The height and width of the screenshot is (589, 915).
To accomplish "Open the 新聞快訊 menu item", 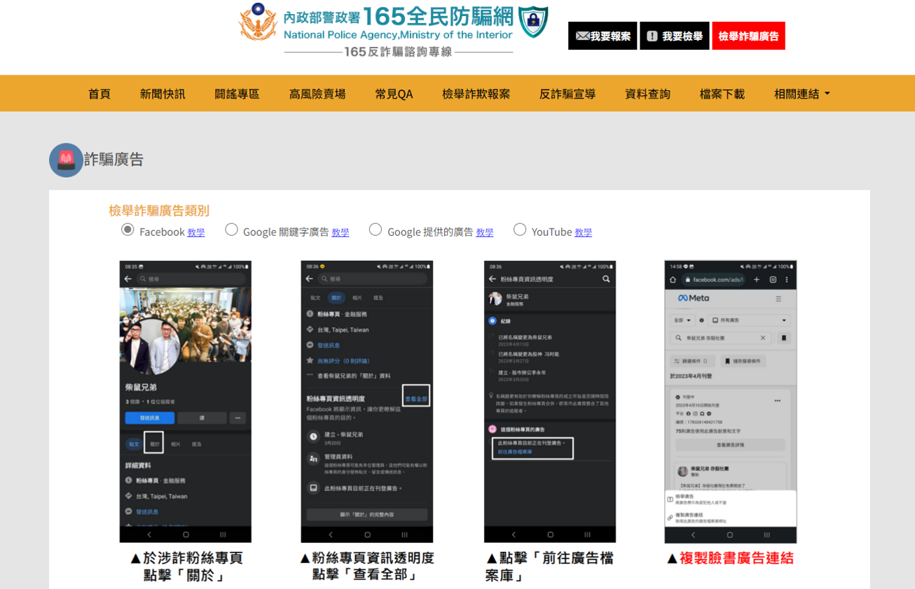I will pyautogui.click(x=163, y=94).
